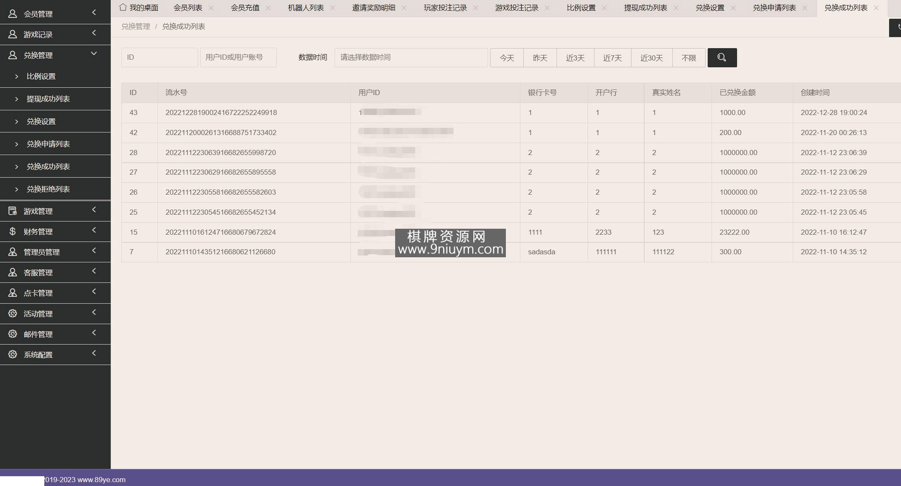Click the 系统配置 gear icon
The width and height of the screenshot is (901, 486).
pos(12,354)
